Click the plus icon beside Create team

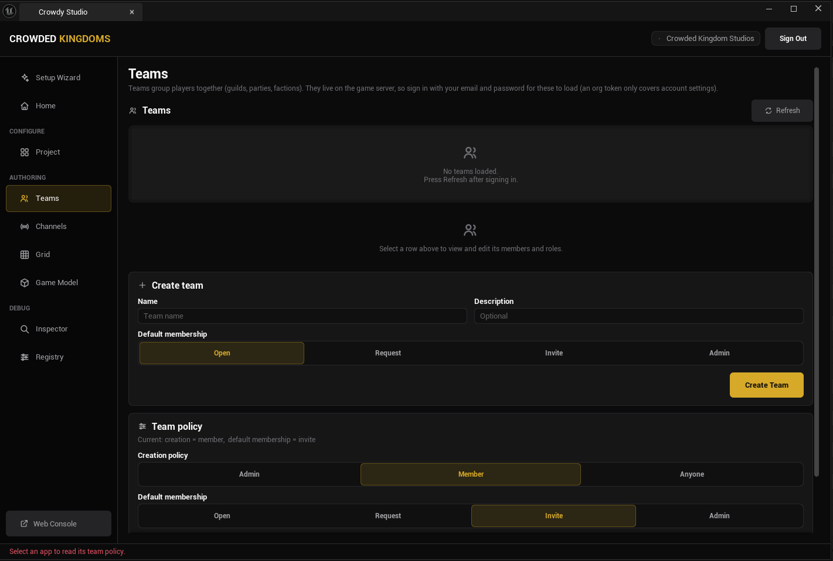pos(142,285)
